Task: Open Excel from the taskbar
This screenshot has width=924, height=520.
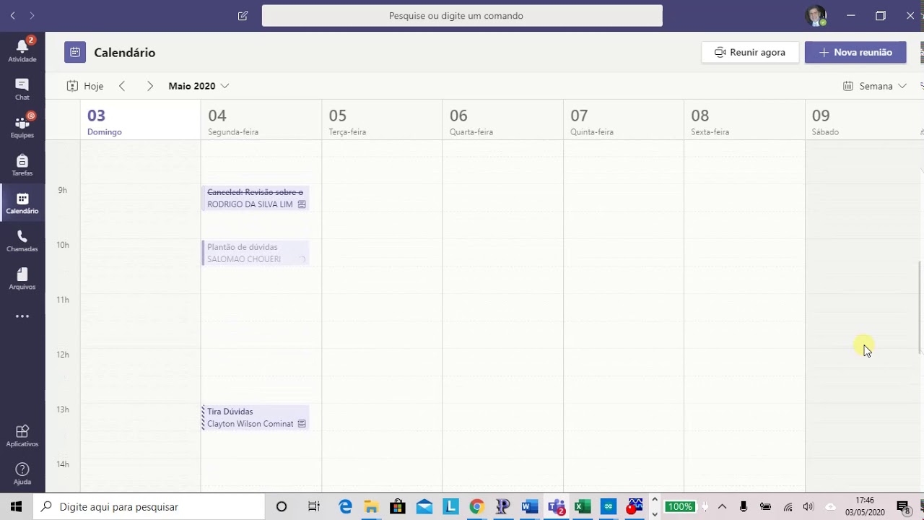Action: (x=582, y=507)
